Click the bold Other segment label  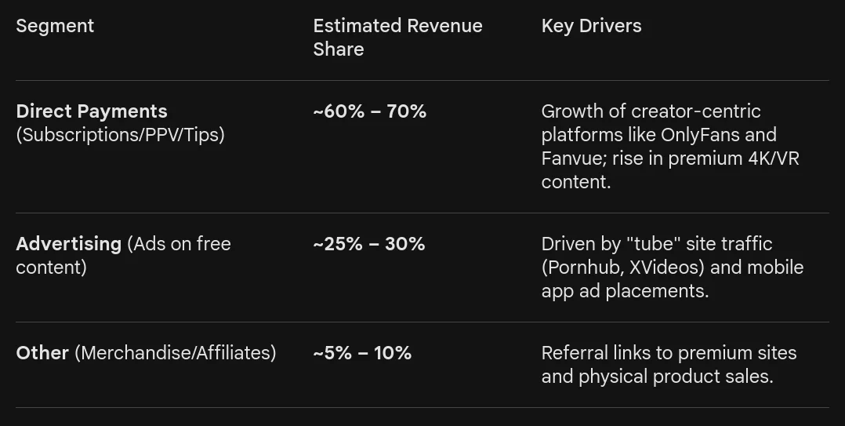coord(42,353)
